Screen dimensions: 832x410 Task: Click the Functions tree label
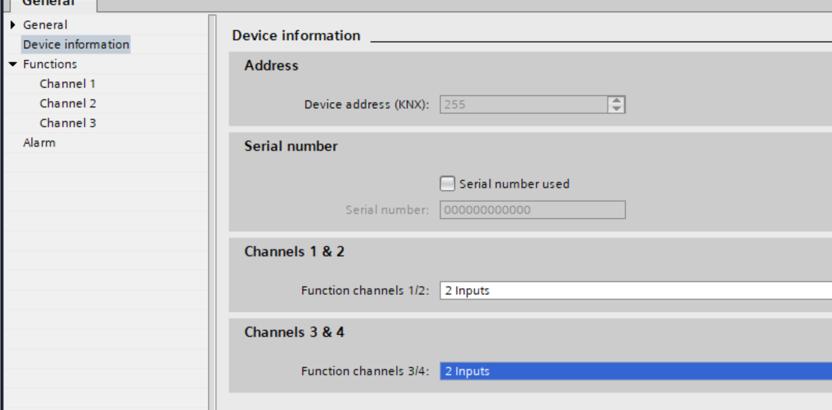(50, 64)
